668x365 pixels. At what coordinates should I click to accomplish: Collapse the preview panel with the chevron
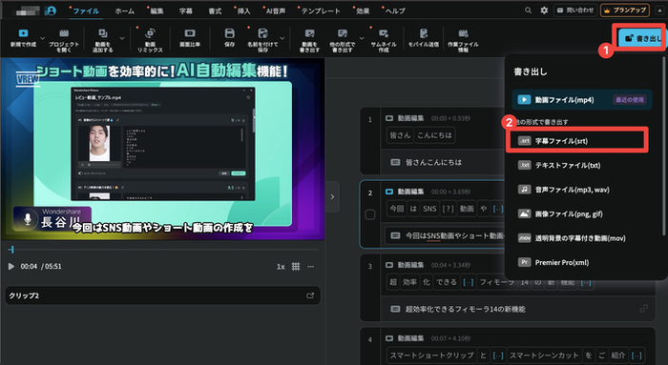point(332,197)
